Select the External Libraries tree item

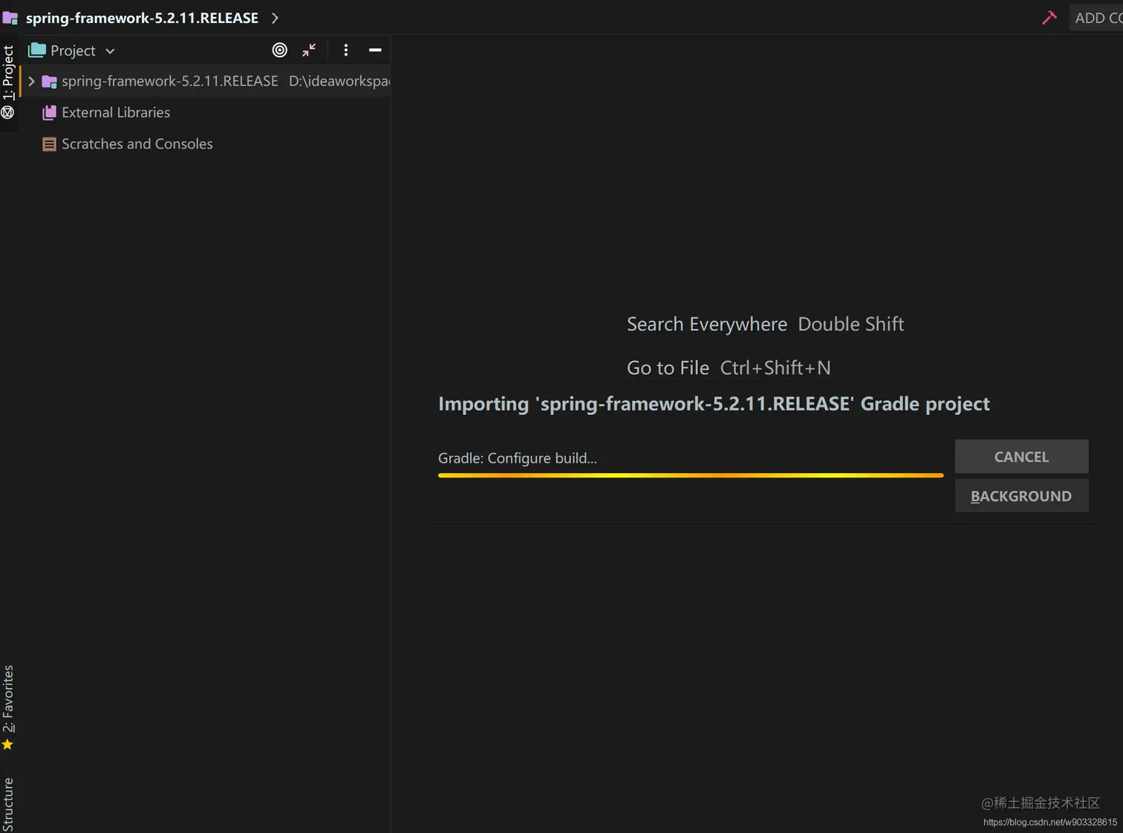pyautogui.click(x=116, y=112)
